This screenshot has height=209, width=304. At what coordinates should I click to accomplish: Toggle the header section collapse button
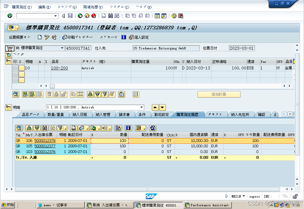[8, 55]
